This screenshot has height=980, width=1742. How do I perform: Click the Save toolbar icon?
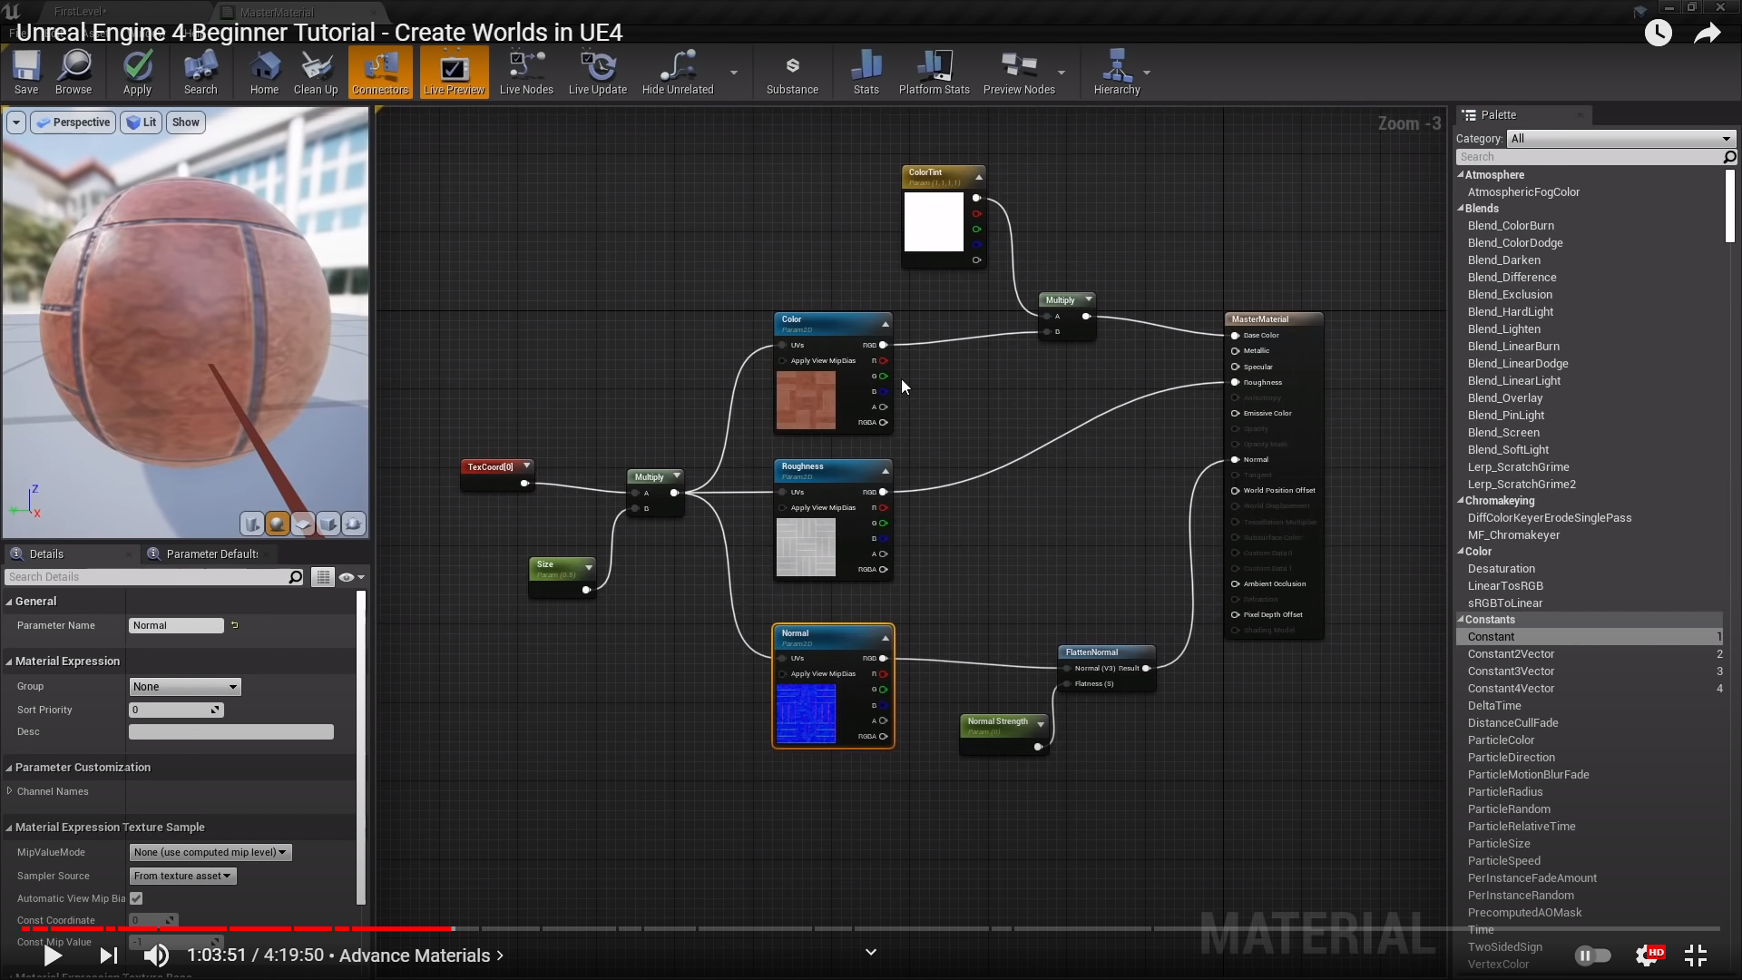pyautogui.click(x=26, y=71)
